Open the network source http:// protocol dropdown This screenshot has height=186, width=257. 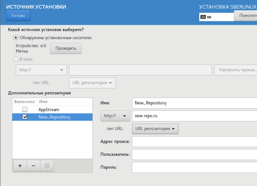pyautogui.click(x=41, y=70)
